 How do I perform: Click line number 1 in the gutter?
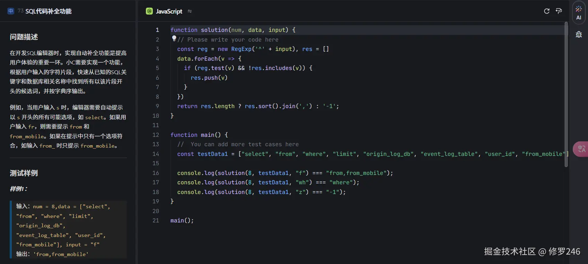[x=157, y=30]
